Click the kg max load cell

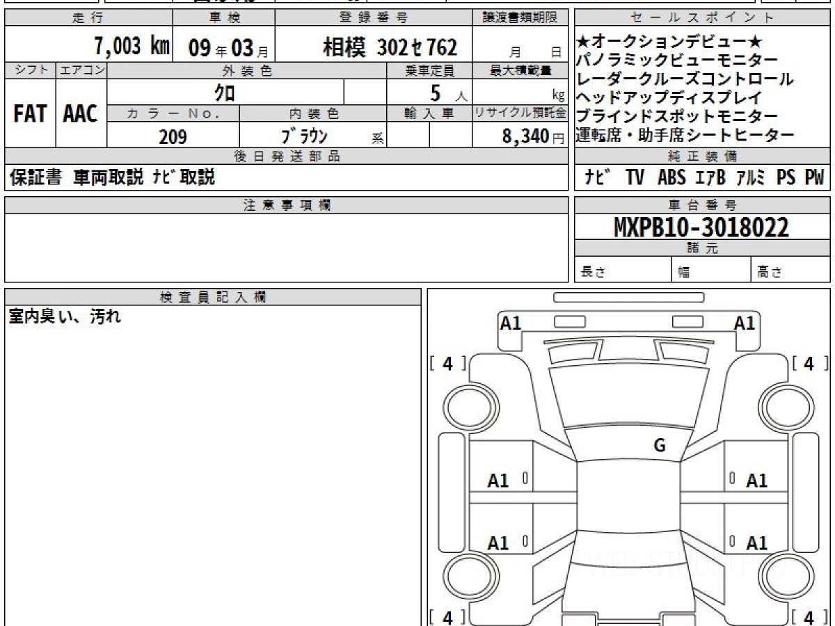click(x=520, y=92)
